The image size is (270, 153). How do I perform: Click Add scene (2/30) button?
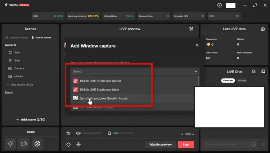pos(31,119)
